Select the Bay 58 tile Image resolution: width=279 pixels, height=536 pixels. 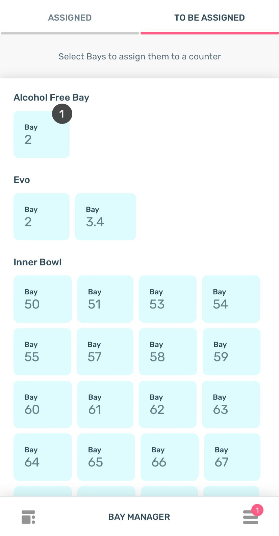(x=168, y=351)
